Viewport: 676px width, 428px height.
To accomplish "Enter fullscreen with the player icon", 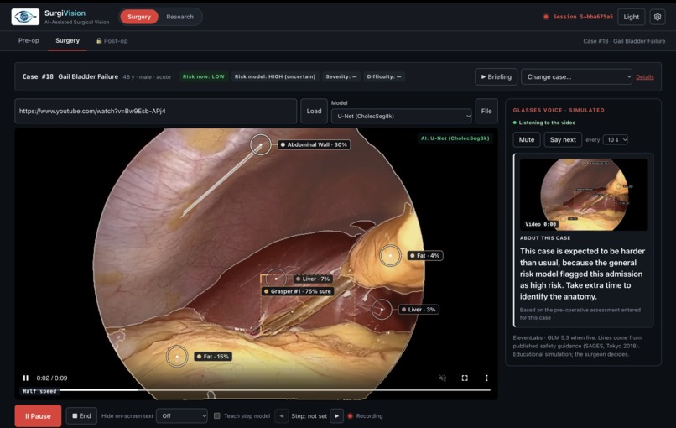I will (x=465, y=378).
